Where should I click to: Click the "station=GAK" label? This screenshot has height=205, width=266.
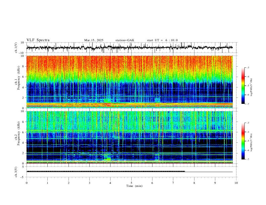125,40
